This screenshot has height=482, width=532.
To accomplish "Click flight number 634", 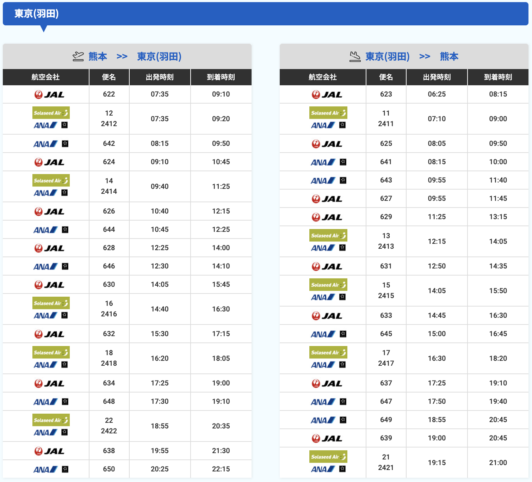I will [x=109, y=383].
